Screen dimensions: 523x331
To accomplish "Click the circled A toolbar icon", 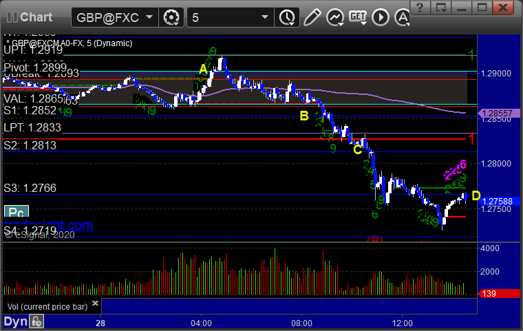I will (403, 17).
